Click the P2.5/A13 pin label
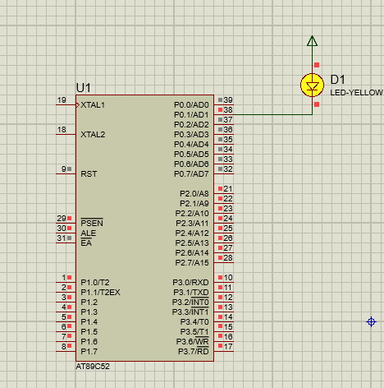384x388 pixels. pyautogui.click(x=192, y=243)
